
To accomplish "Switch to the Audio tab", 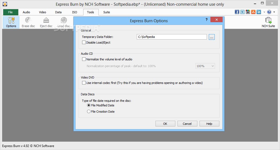I will coord(26,12).
